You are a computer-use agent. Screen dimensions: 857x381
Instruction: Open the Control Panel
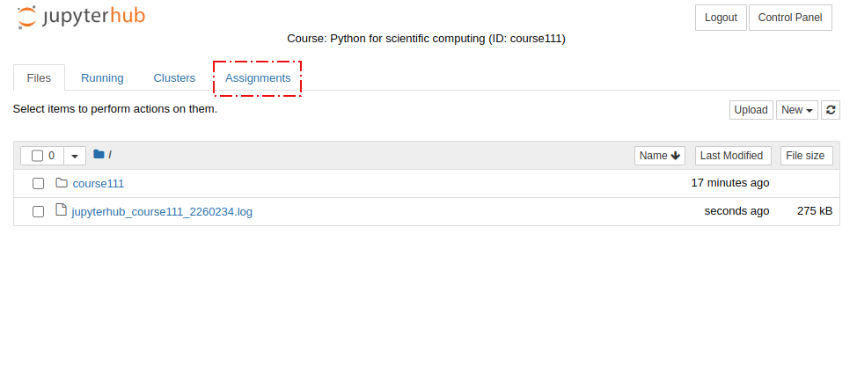[790, 18]
